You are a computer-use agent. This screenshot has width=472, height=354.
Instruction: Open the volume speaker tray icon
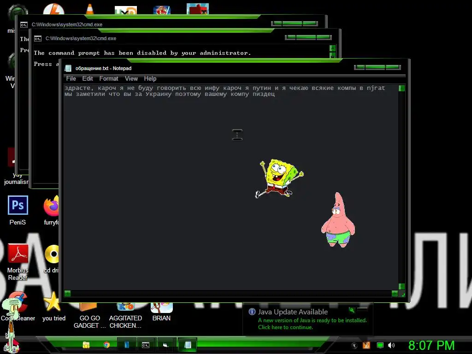click(x=391, y=345)
